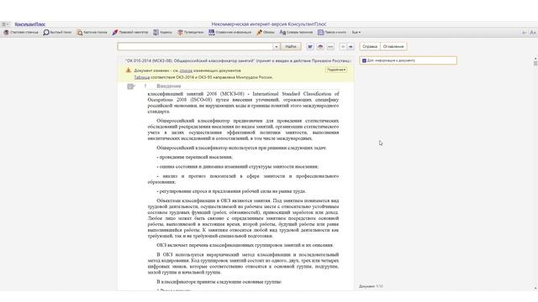Screen dimensions: 538x302
Task: Open the Стартовая страница start page
Action: point(21,32)
